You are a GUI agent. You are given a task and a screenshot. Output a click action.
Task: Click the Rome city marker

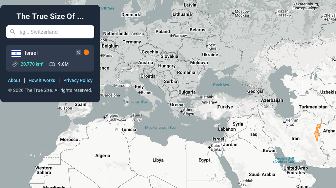139,93
